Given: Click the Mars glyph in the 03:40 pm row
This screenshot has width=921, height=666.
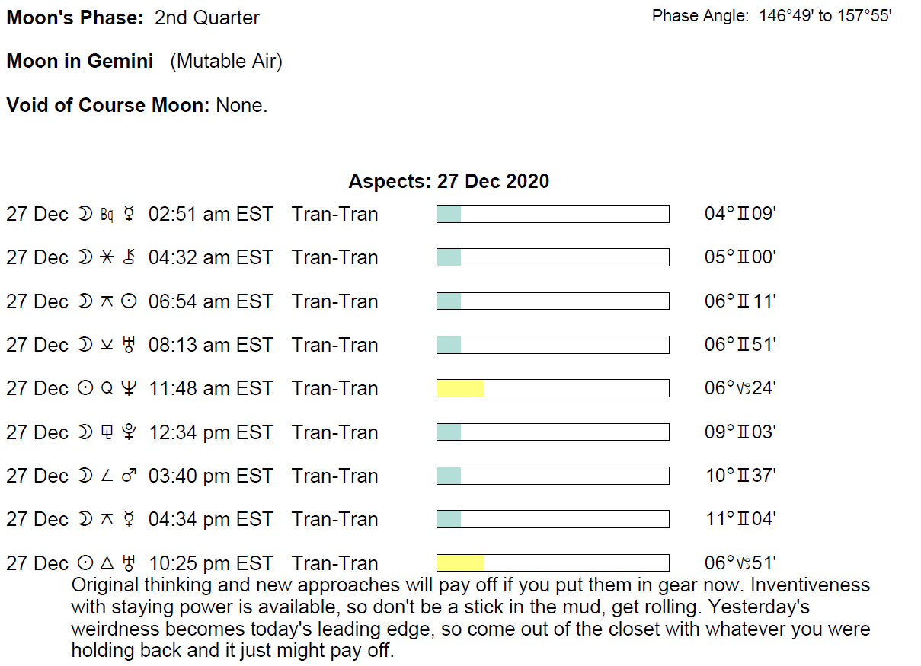Looking at the screenshot, I should point(129,476).
